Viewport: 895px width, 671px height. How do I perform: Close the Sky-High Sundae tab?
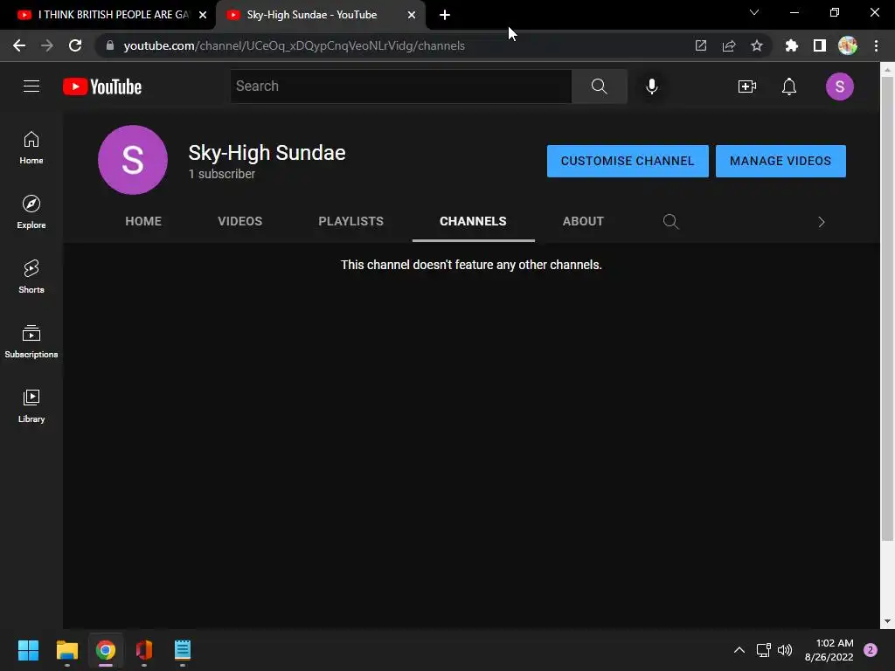411,15
